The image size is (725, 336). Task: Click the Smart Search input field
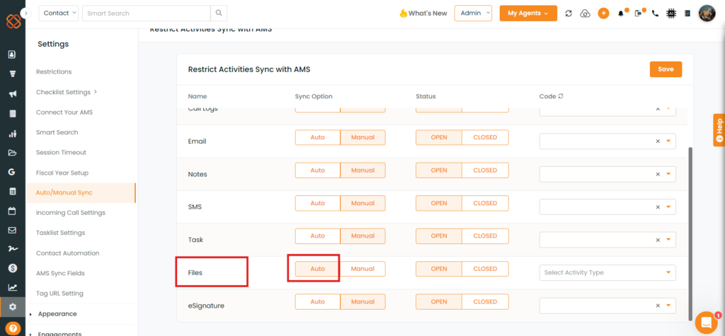pyautogui.click(x=146, y=13)
